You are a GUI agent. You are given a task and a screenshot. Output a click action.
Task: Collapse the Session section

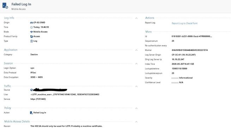136,64
